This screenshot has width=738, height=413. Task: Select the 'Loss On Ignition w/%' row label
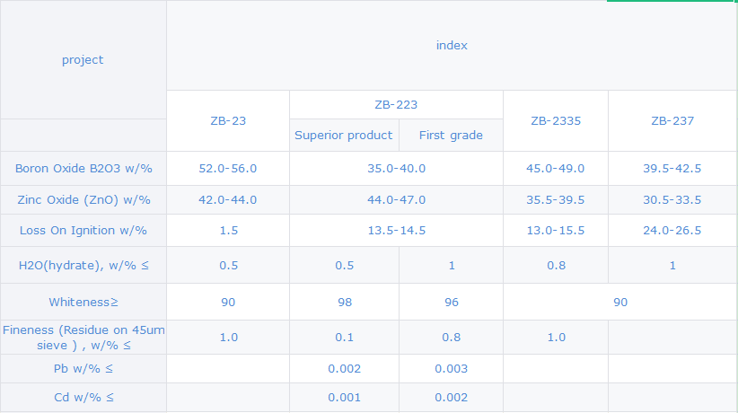83,231
